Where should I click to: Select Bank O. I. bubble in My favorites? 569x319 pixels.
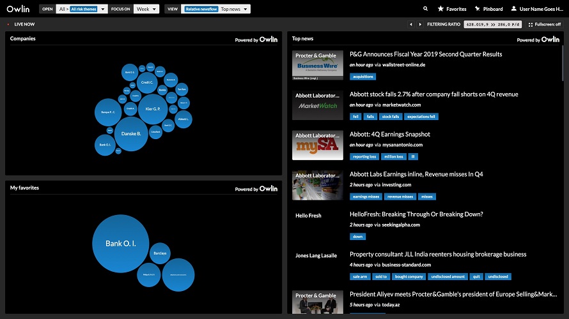pyautogui.click(x=120, y=244)
